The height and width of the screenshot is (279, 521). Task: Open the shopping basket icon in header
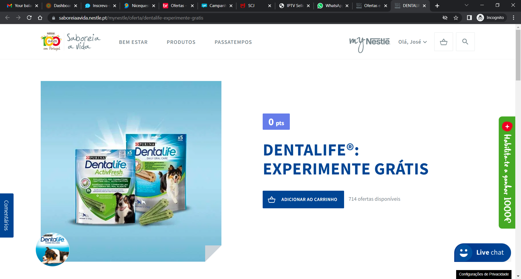coord(443,42)
